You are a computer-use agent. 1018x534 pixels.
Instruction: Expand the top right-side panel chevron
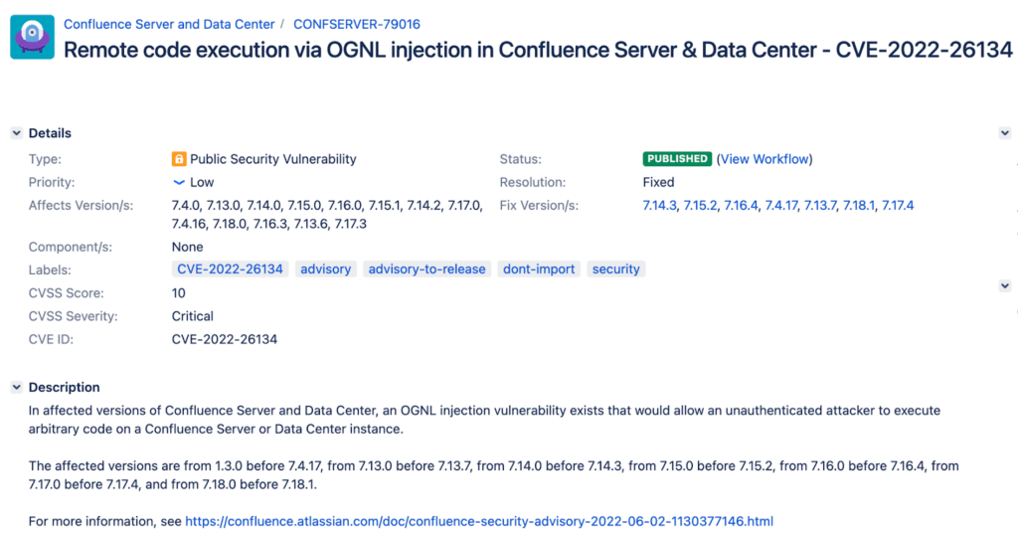tap(1004, 133)
